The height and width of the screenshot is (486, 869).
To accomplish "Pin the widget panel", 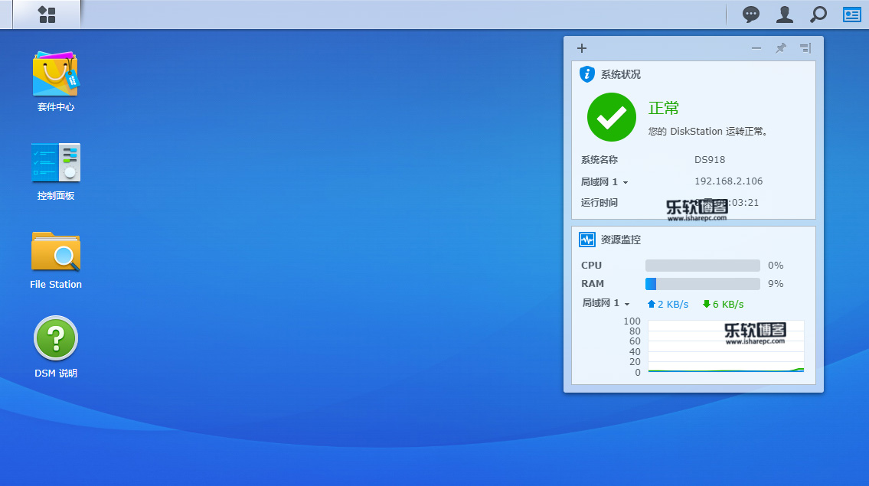I will [x=780, y=48].
